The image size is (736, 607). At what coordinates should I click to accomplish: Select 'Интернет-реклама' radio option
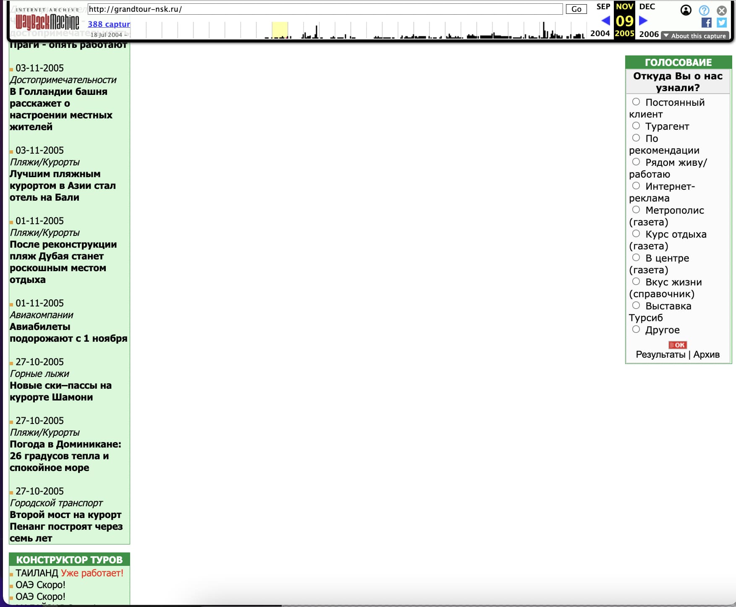[x=636, y=186]
